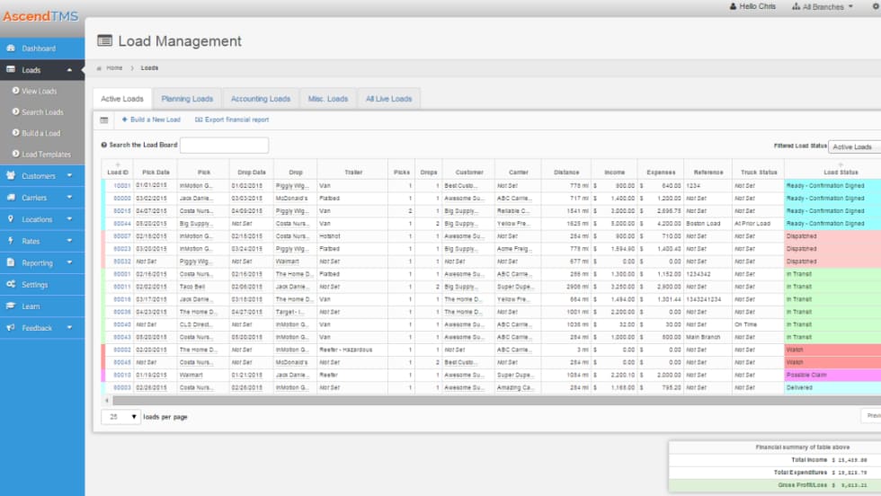Image resolution: width=881 pixels, height=496 pixels.
Task: Click the gear icon in top bar
Action: [x=876, y=6]
